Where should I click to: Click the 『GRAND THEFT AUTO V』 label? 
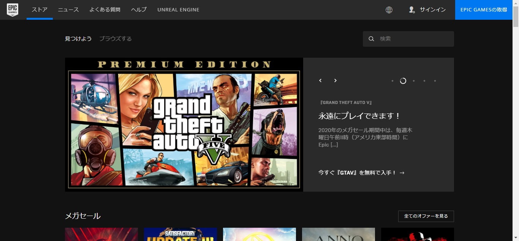tap(346, 103)
